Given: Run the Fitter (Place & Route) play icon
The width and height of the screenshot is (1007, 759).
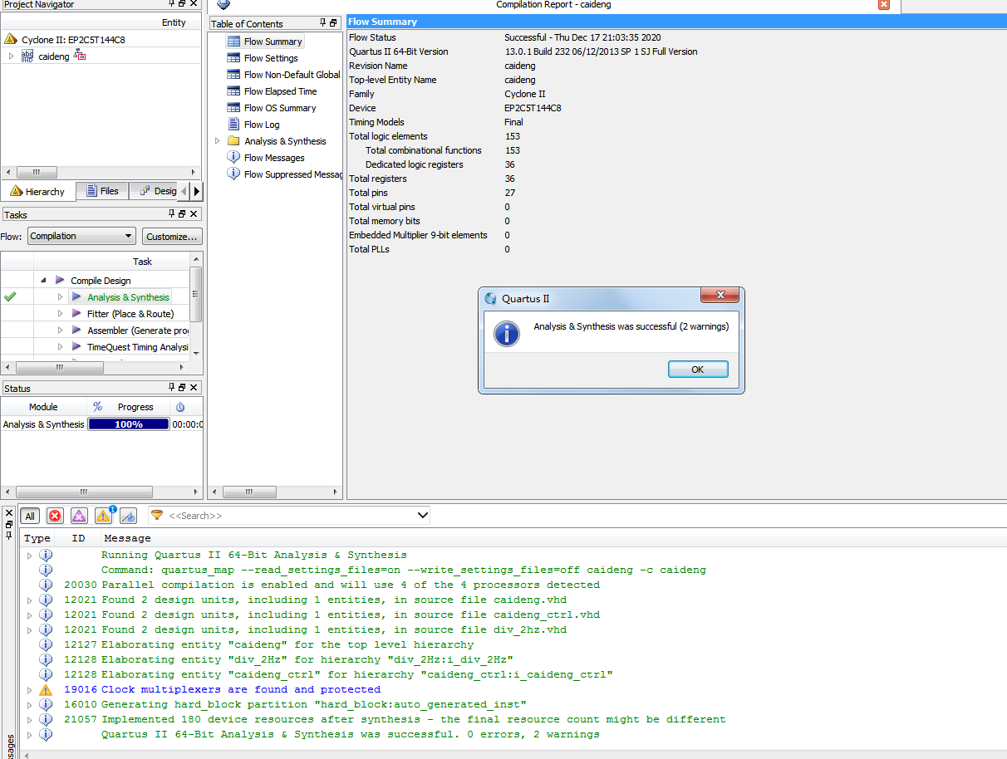Looking at the screenshot, I should [76, 314].
